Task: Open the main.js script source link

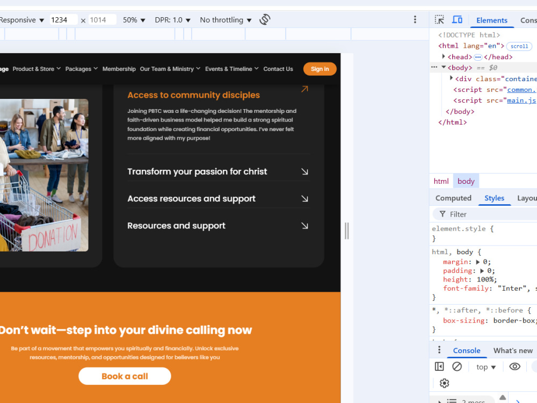Action: coord(522,100)
